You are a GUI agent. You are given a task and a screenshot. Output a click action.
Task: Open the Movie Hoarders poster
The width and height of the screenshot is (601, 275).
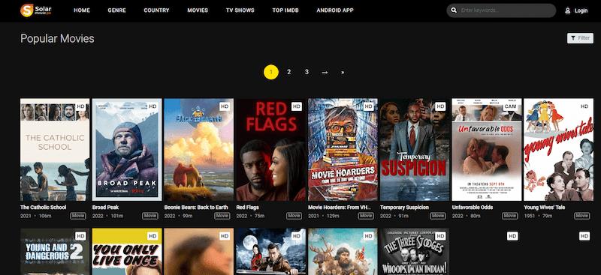pos(343,150)
